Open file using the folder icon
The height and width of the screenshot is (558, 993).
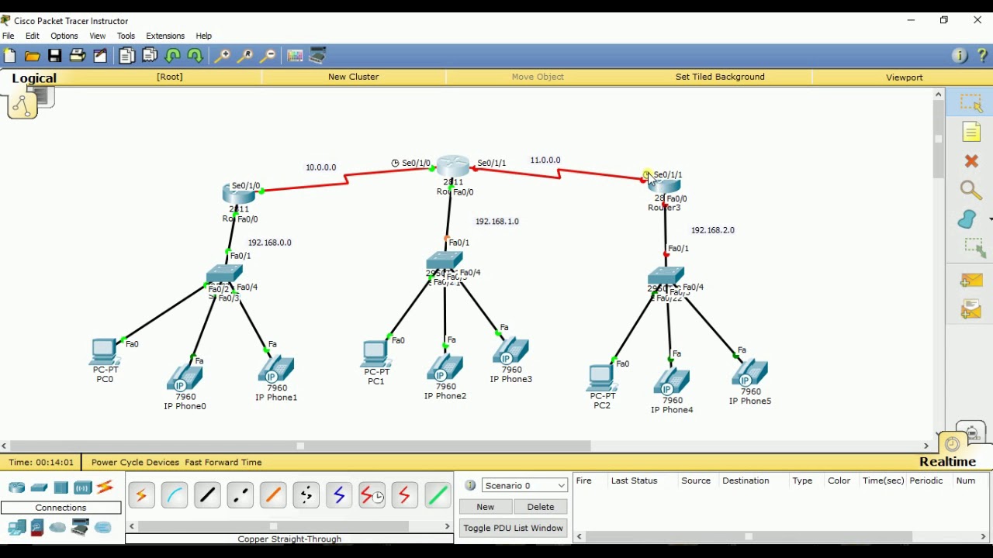[x=32, y=56]
